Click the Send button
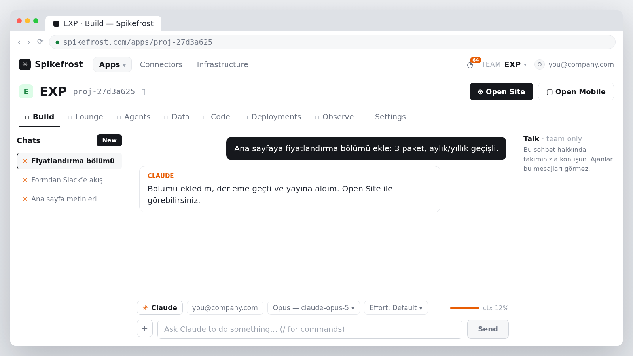 click(x=488, y=329)
